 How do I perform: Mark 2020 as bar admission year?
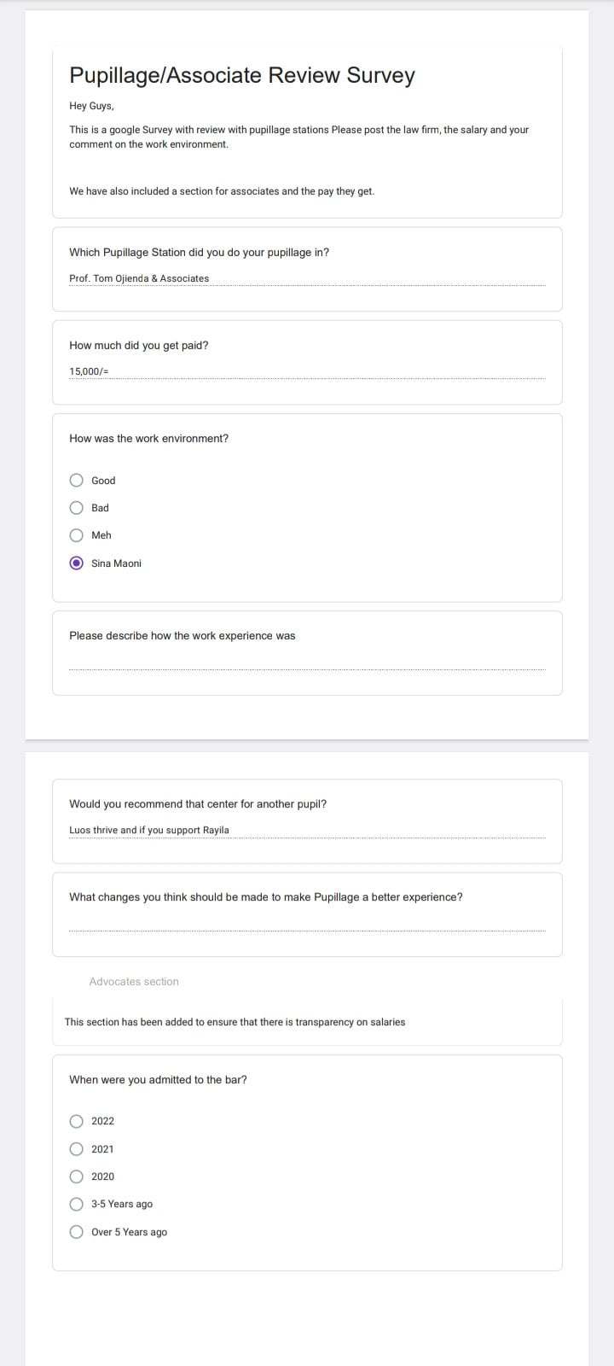pyautogui.click(x=77, y=1176)
